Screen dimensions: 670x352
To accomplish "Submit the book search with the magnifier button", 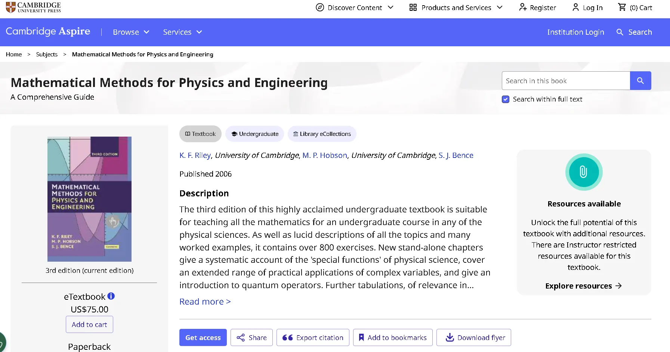I will (x=640, y=80).
